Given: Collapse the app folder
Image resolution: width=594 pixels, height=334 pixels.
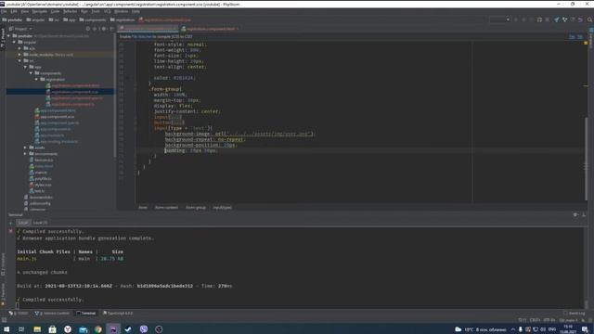Looking at the screenshot, I should (25, 67).
